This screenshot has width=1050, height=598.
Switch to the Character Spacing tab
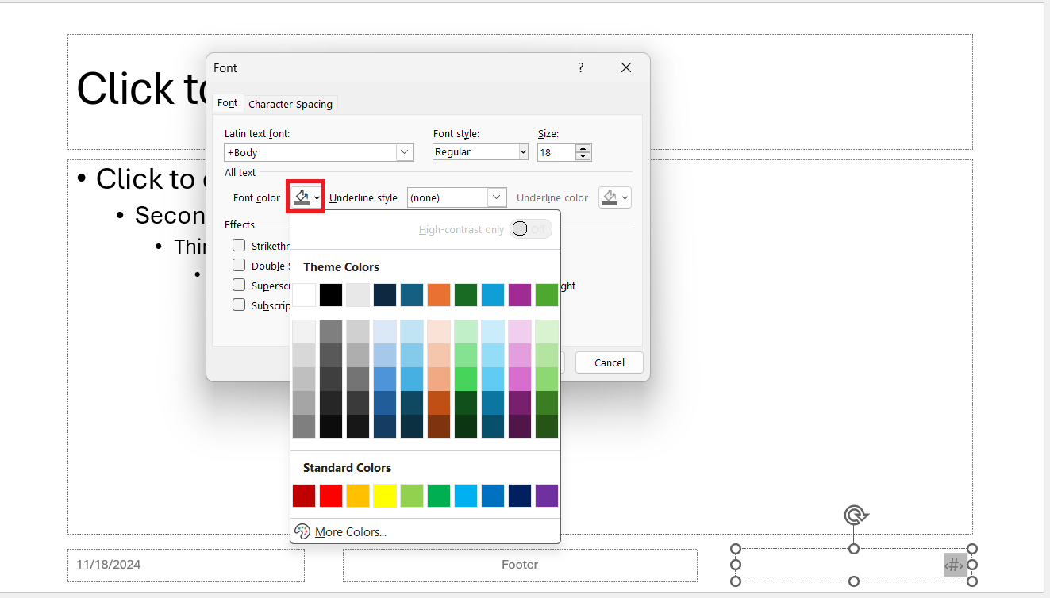click(x=290, y=104)
